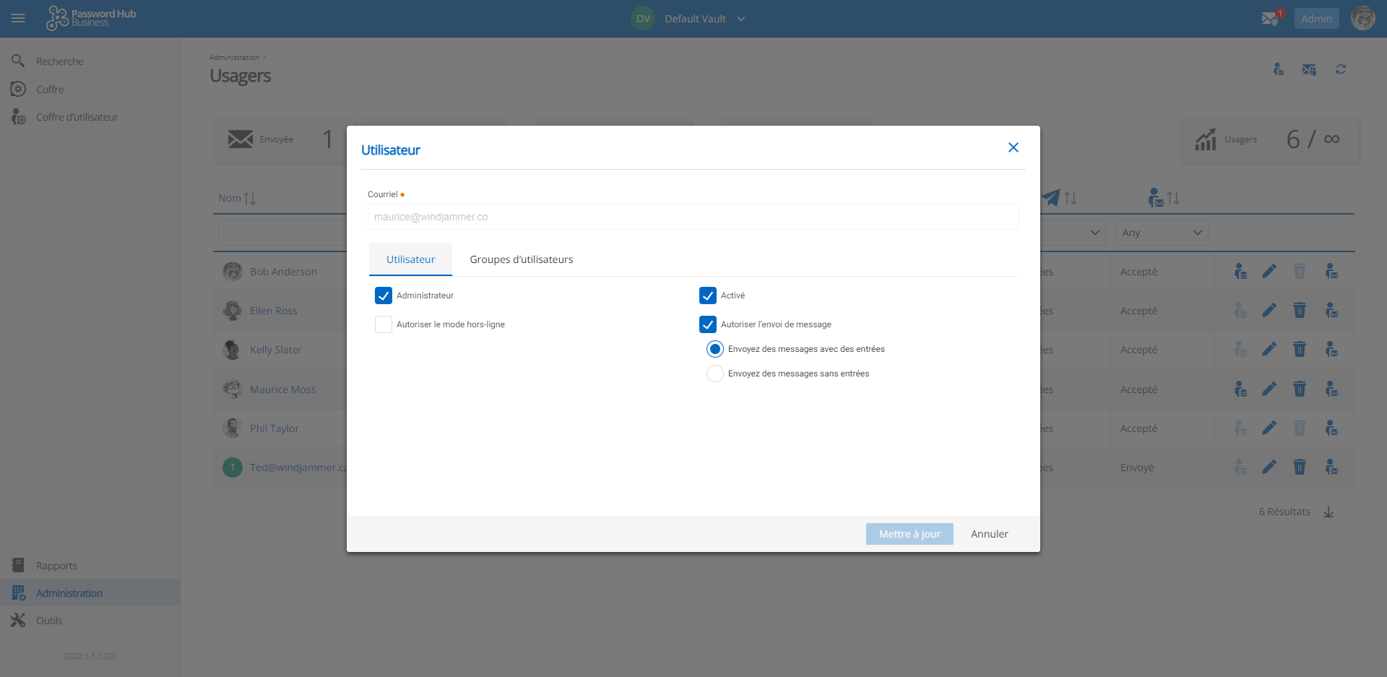Click the hamburger menu icon
This screenshot has width=1387, height=677.
coord(18,18)
